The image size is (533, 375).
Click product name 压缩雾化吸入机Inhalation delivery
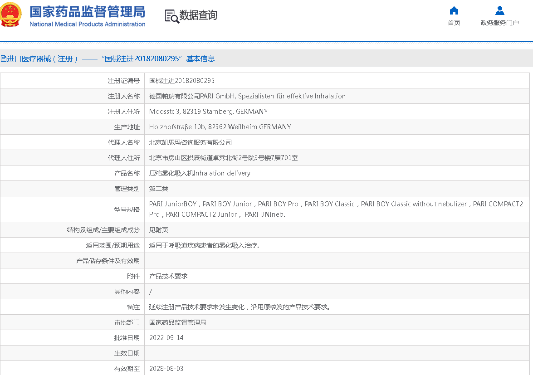click(x=200, y=173)
